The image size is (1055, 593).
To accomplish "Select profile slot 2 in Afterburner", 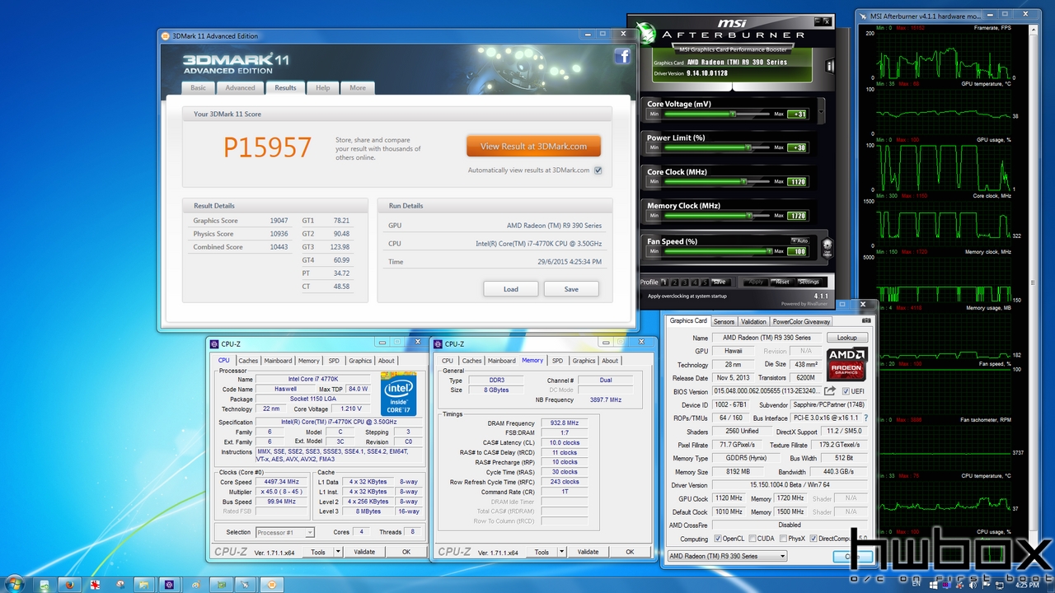I will click(x=676, y=282).
